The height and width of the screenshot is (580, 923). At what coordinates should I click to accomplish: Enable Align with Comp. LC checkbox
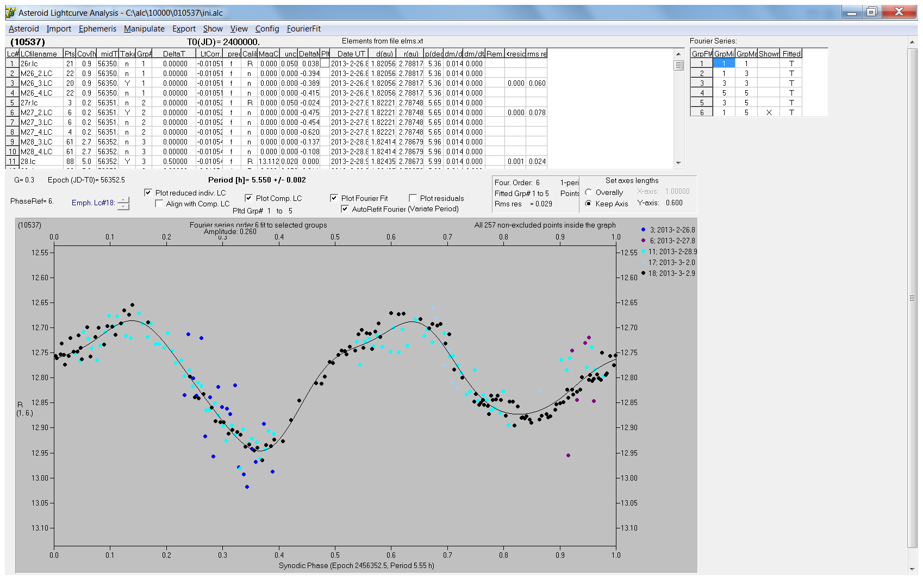coord(159,204)
